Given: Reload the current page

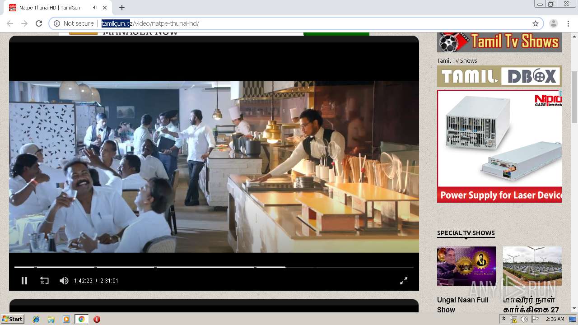Looking at the screenshot, I should [39, 23].
